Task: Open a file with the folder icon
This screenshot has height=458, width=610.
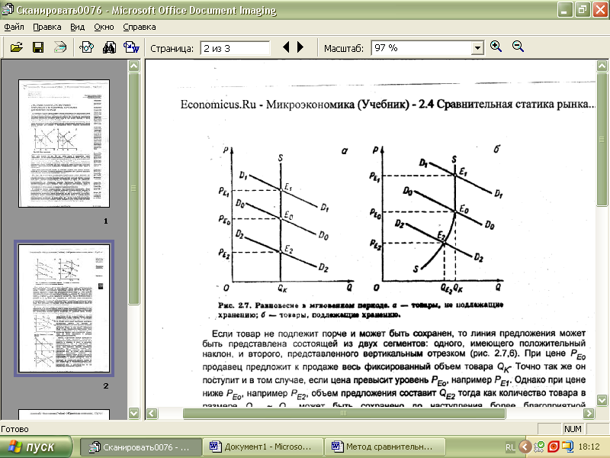Action: pos(16,47)
